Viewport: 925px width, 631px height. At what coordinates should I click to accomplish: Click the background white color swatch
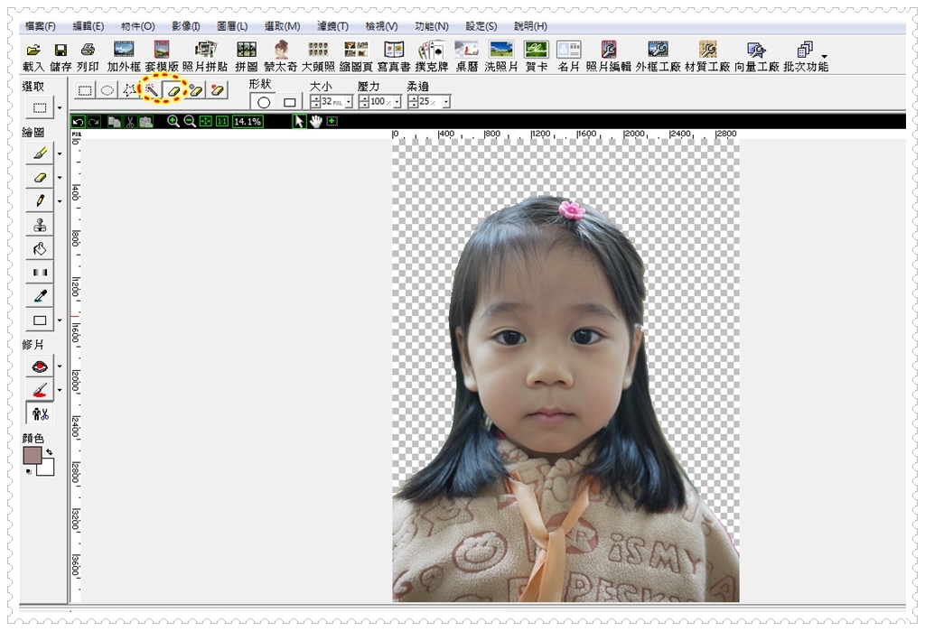tap(46, 467)
